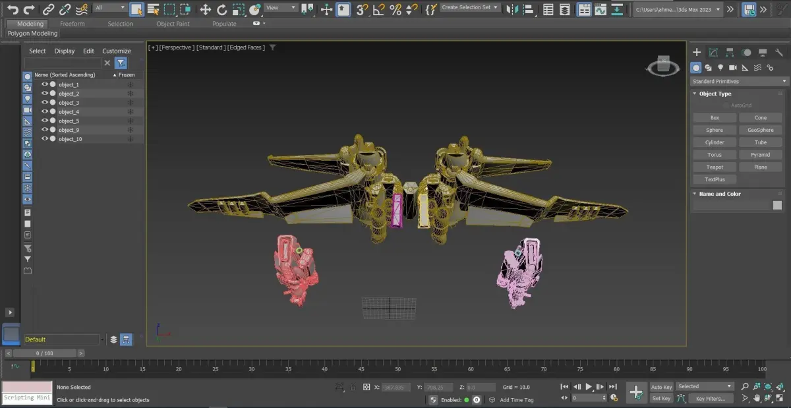The width and height of the screenshot is (791, 408).
Task: Click the Redo arrow icon
Action: click(30, 9)
